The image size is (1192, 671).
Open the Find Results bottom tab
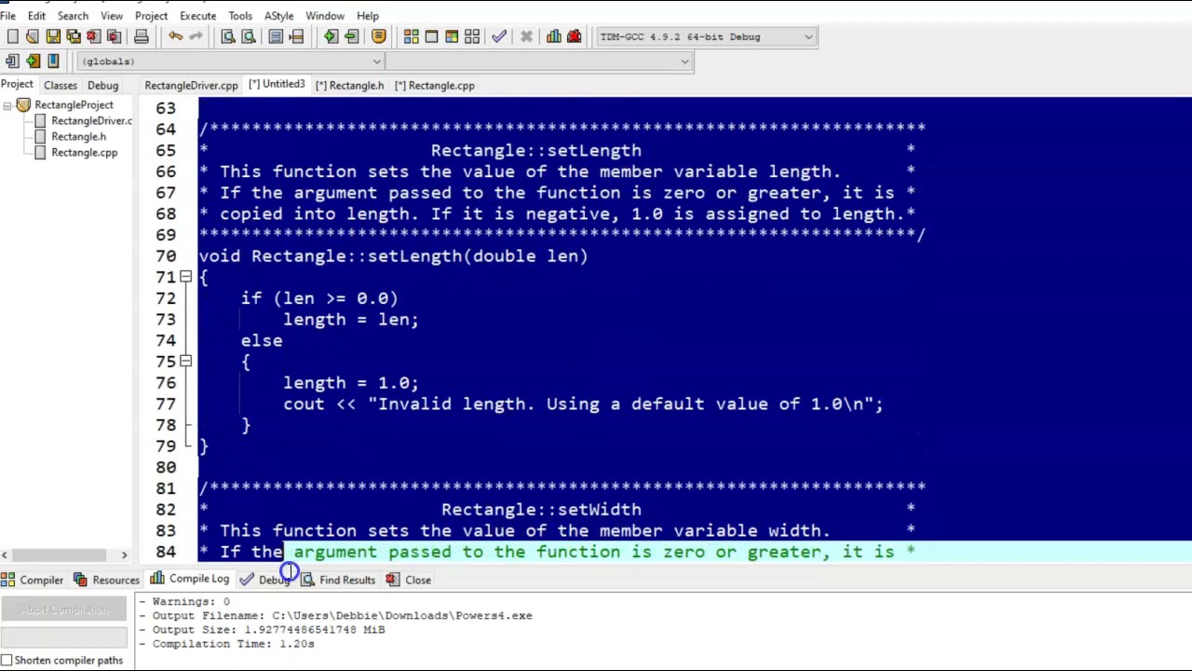coord(338,580)
